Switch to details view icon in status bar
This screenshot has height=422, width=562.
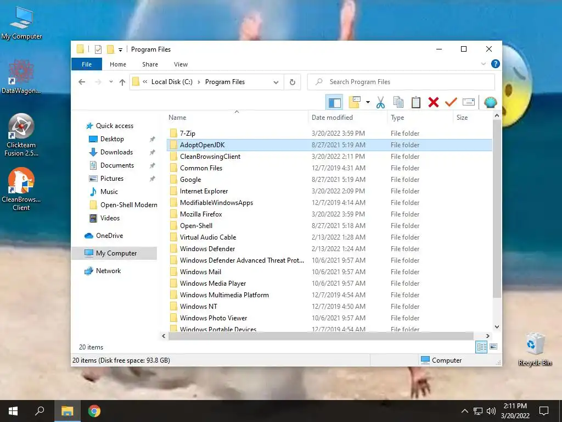pos(481,347)
